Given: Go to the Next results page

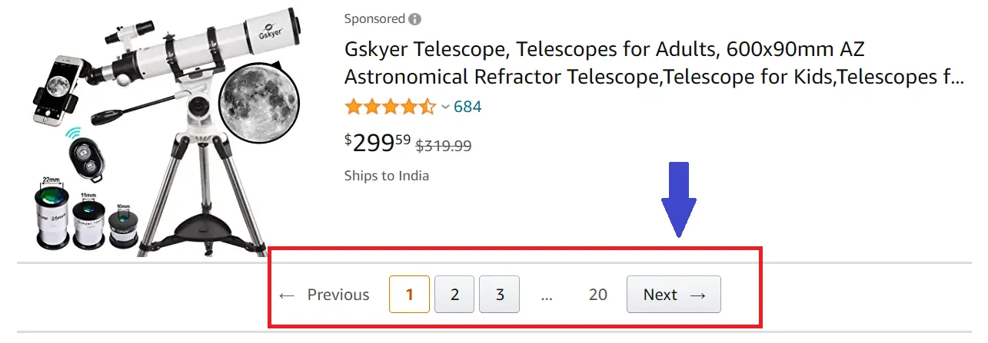Looking at the screenshot, I should click(674, 295).
